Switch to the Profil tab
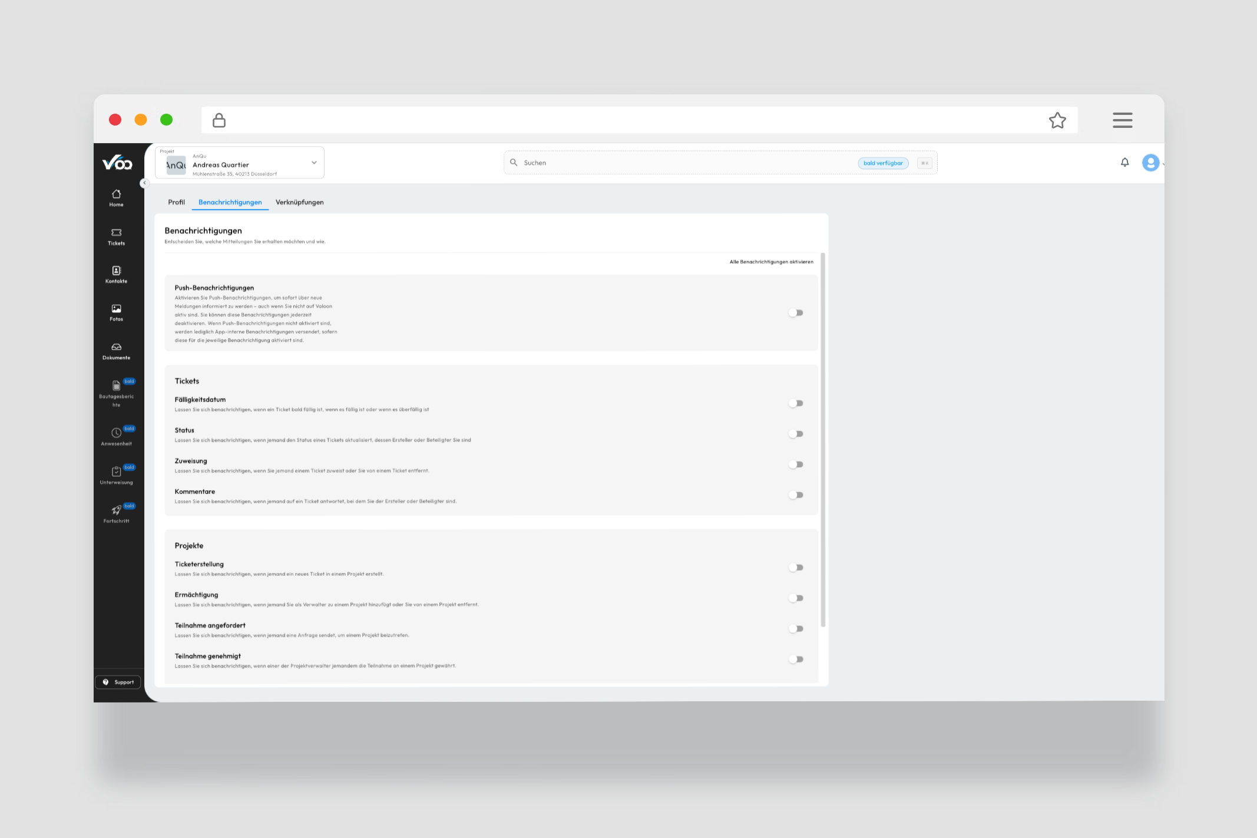This screenshot has width=1257, height=838. point(176,202)
